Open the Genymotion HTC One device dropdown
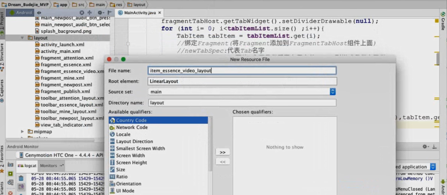This screenshot has height=195, width=447. (x=63, y=155)
